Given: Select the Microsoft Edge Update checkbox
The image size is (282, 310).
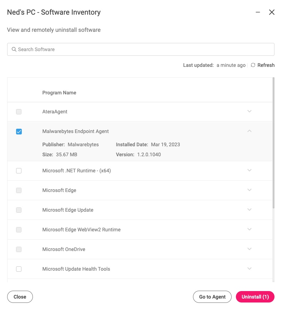Looking at the screenshot, I should (19, 210).
